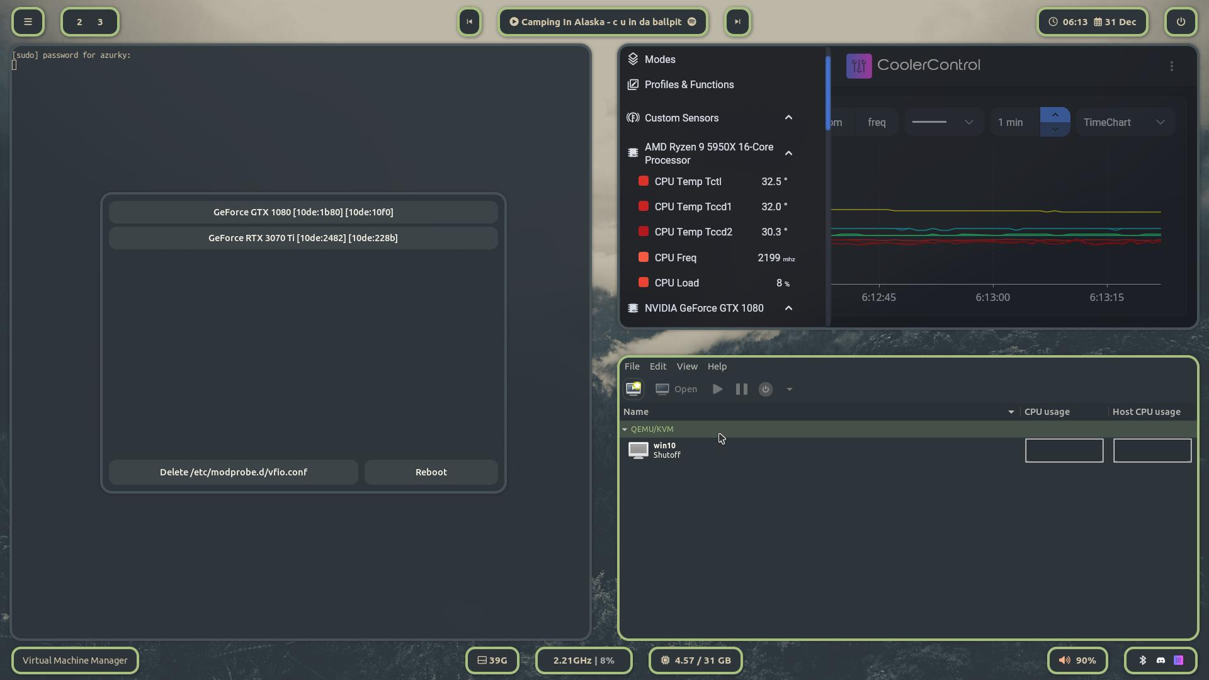
Task: Click the 39G disk usage widget
Action: (x=492, y=660)
